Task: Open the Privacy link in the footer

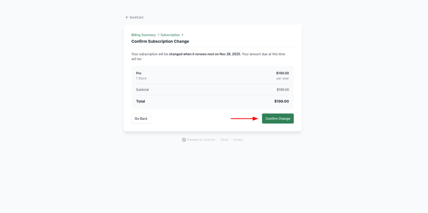Action: [x=238, y=140]
